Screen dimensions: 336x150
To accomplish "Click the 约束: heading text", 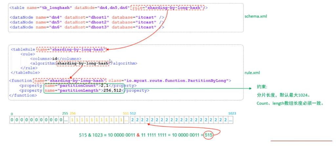I will tap(262, 87).
